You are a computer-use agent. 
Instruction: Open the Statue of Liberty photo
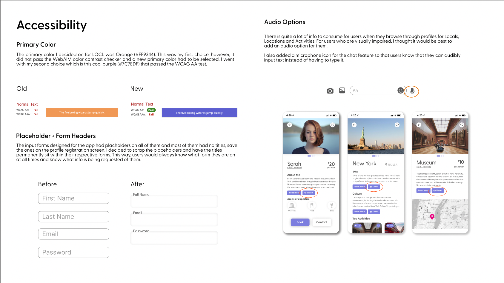tap(376, 136)
